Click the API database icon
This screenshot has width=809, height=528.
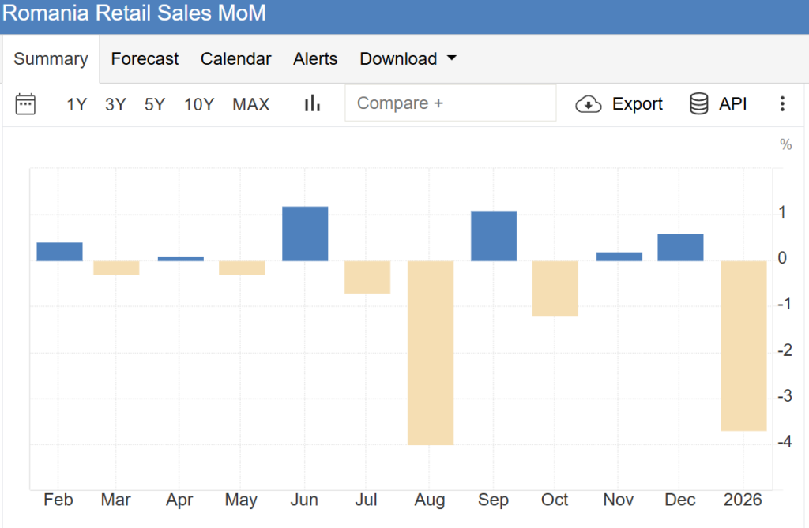point(699,104)
